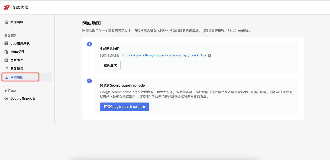The width and height of the screenshot is (330, 160).
Task: Click the Google search console description paragraph
Action: pyautogui.click(x=196, y=94)
